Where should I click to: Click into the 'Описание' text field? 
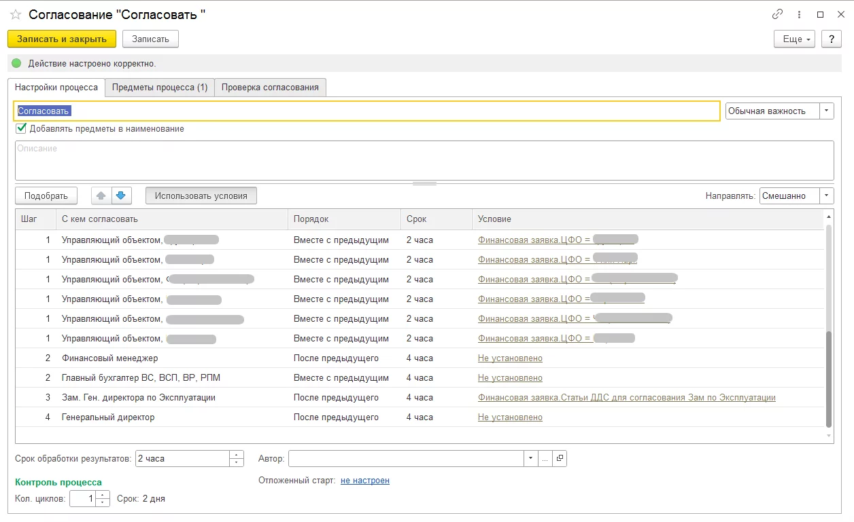(x=424, y=160)
